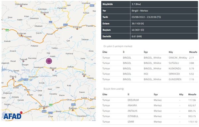Click the purple earthquake epicenter marker
Image resolution: width=199 pixels, height=127 pixels.
[49, 61]
